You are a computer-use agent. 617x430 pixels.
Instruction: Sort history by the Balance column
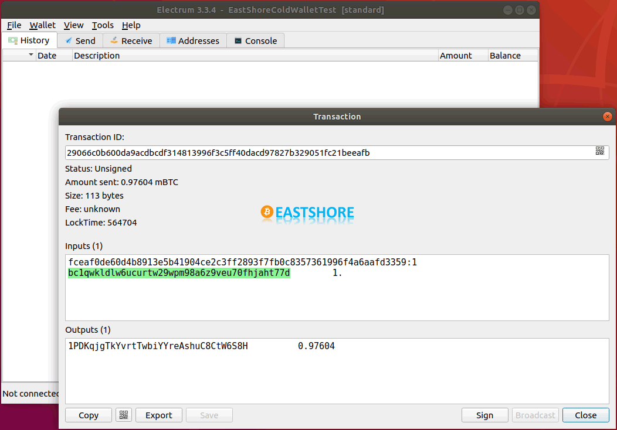click(513, 56)
